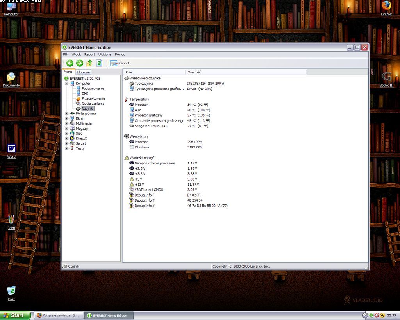Expand the DirectX tree node
This screenshot has width=400, height=320.
[x=66, y=139]
